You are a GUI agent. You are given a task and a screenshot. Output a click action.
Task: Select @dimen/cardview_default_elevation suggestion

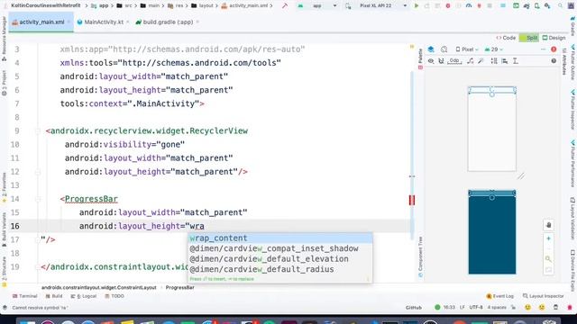[x=280, y=259]
